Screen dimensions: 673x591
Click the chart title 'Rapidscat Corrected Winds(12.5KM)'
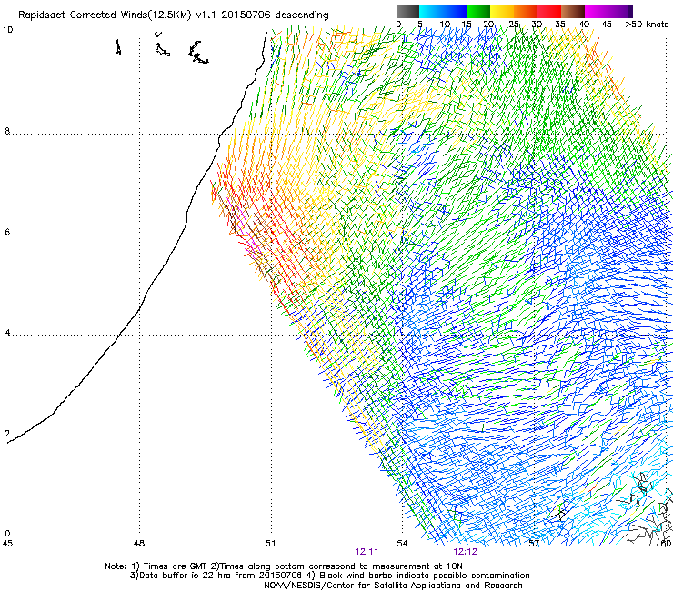pyautogui.click(x=105, y=15)
